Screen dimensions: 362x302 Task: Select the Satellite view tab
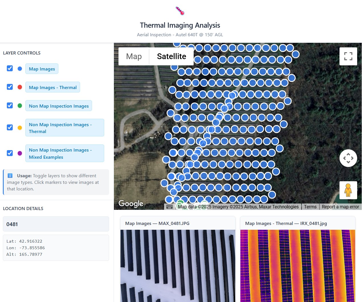click(171, 56)
